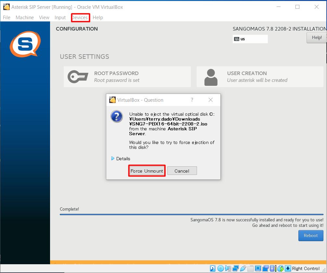Click the shared folders status icon
Viewport: 327px width, 273px height.
point(251,268)
